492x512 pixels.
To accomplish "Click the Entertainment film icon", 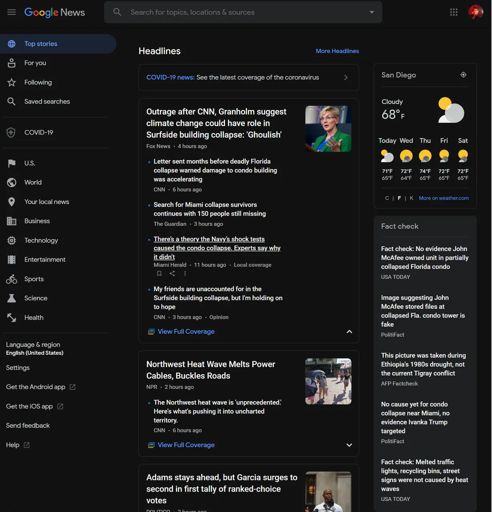I will [12, 260].
